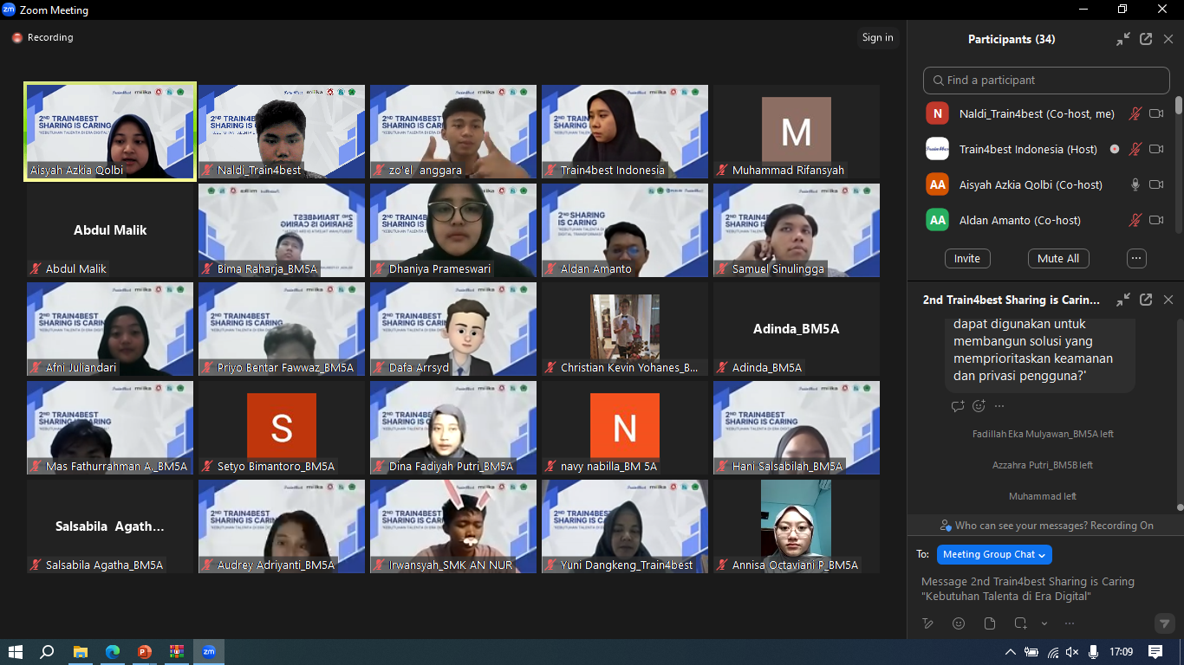Image resolution: width=1184 pixels, height=665 pixels.
Task: Click the quote reply icon on the chat message
Action: click(x=957, y=406)
